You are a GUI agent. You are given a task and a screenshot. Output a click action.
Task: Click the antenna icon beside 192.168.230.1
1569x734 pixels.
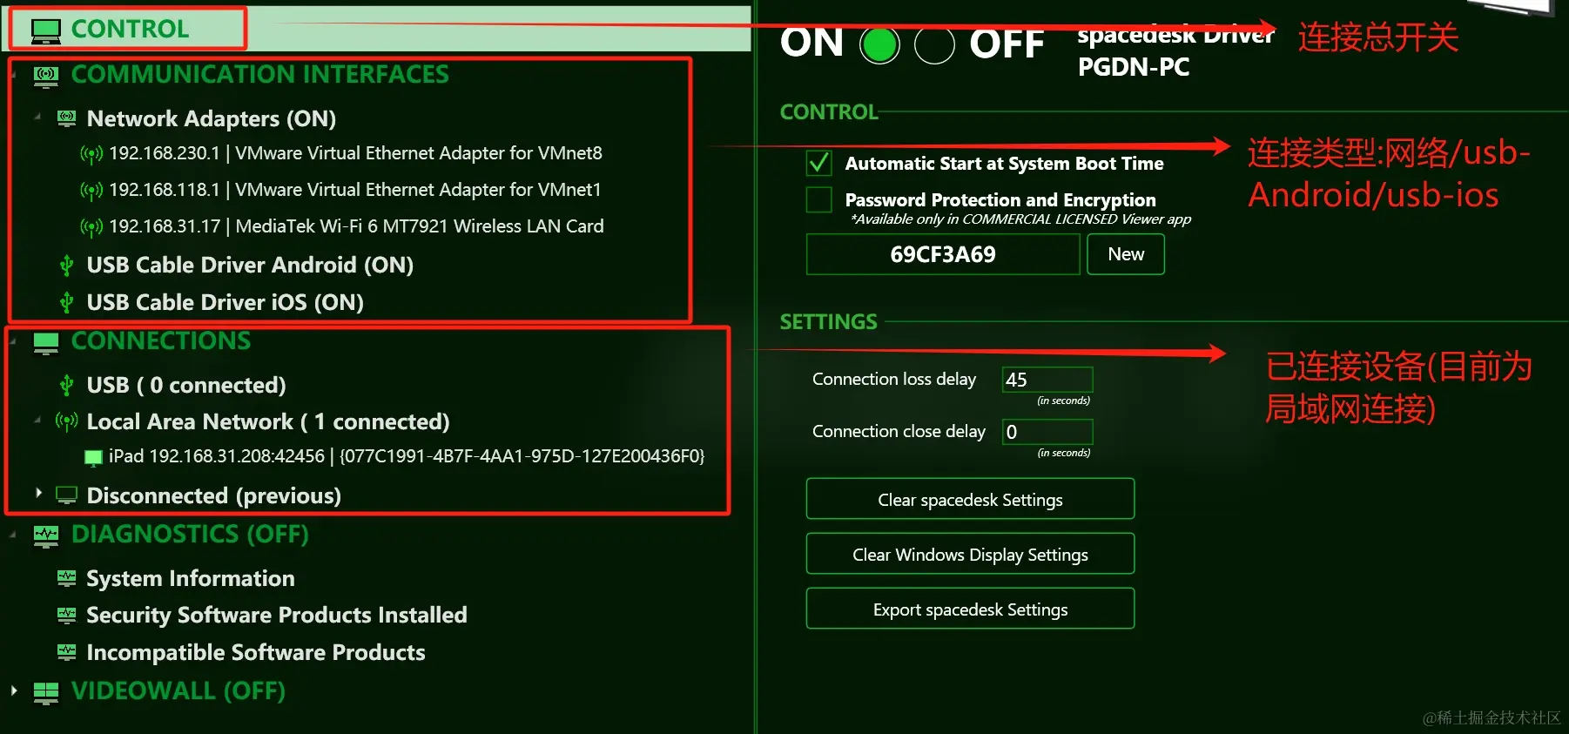91,155
